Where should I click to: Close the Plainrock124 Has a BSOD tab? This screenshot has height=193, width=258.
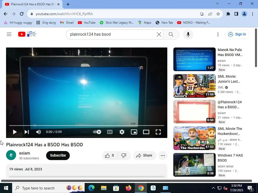[58, 4]
